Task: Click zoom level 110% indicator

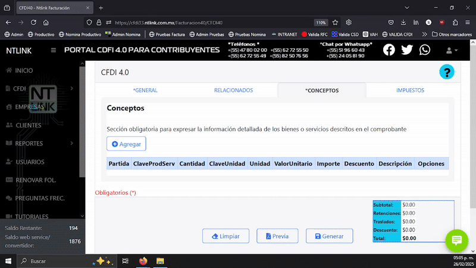Action: coord(321,23)
